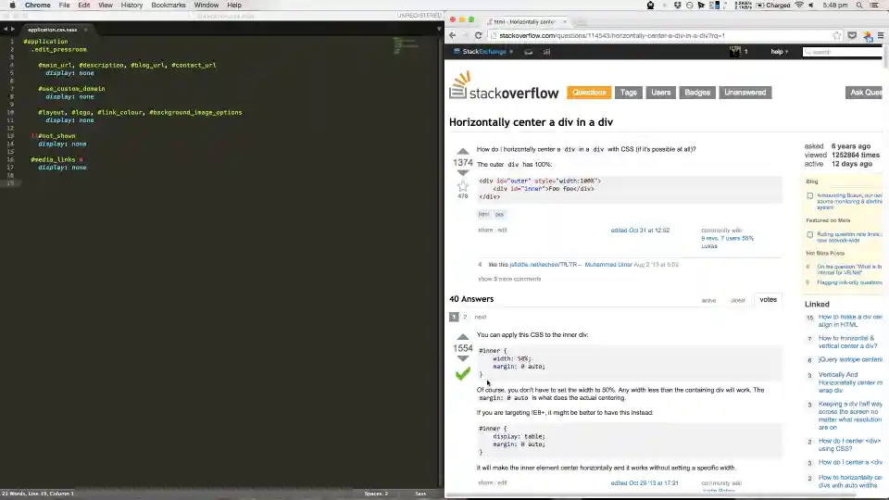
Task: Open the Users page
Action: [660, 93]
